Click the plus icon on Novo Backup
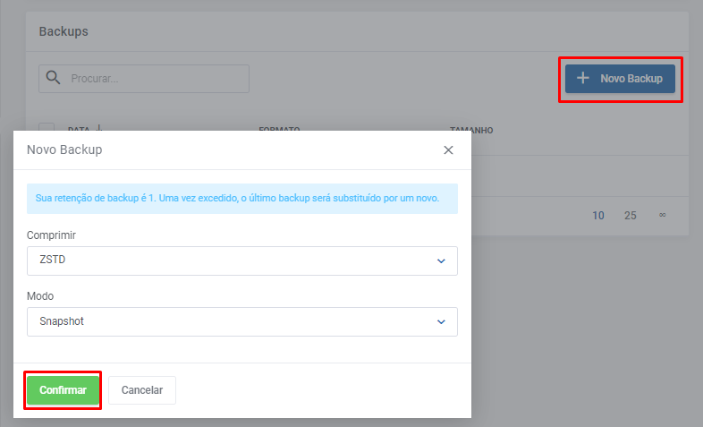Image resolution: width=703 pixels, height=427 pixels. click(x=583, y=79)
